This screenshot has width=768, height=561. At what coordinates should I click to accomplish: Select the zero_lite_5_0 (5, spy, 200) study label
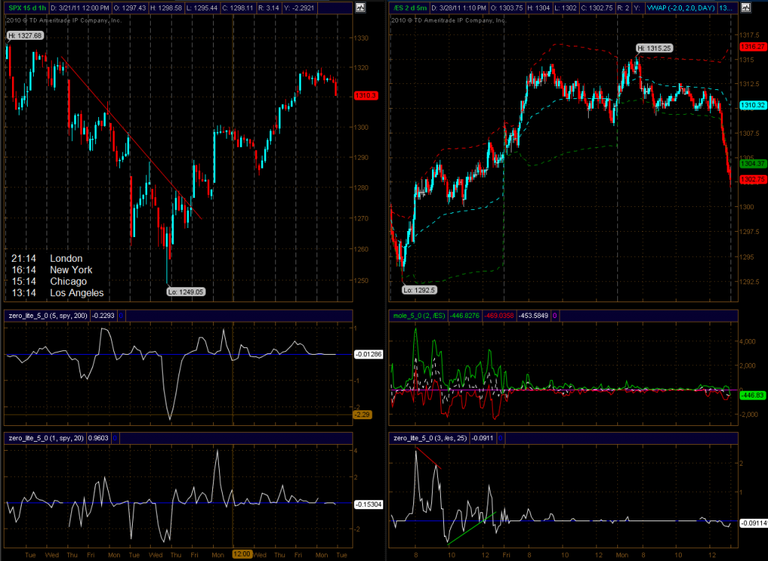[45, 316]
